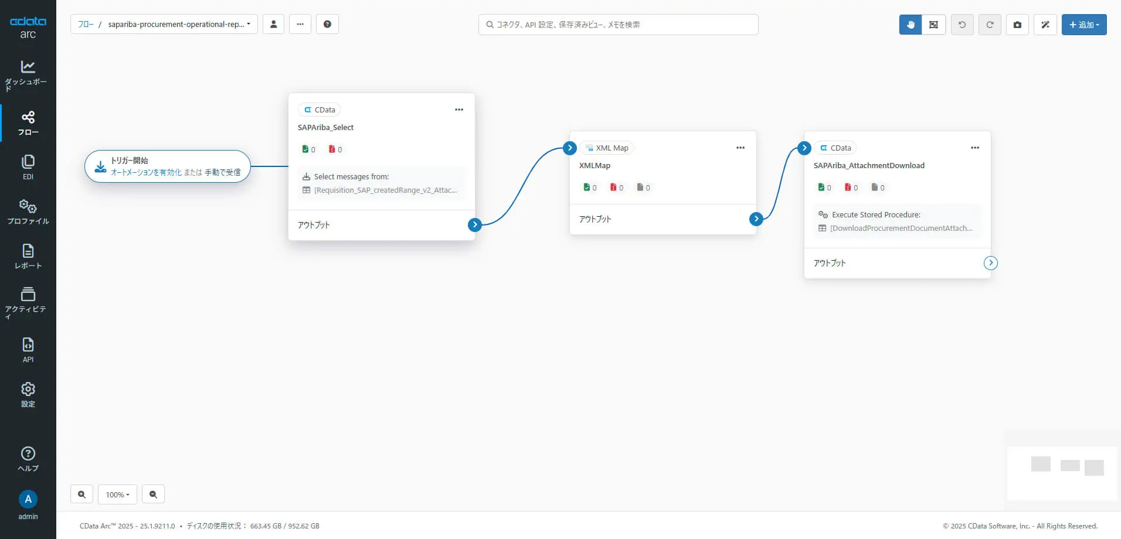Click the minimap preview in the corner
The width and height of the screenshot is (1121, 539).
(x=1061, y=473)
